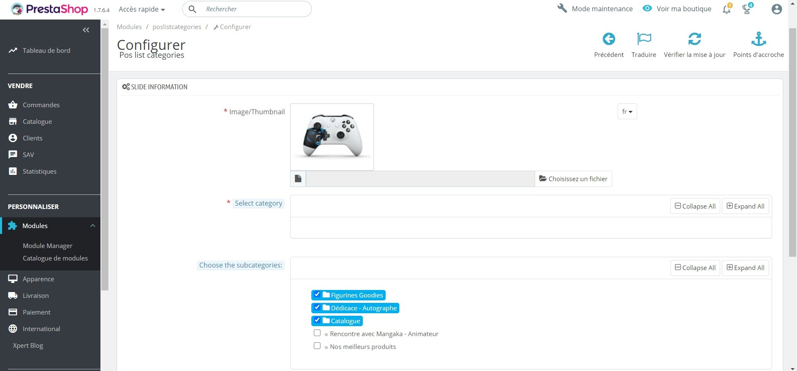Collapse the sidebar with double-chevron icon
Image resolution: width=797 pixels, height=371 pixels.
tap(86, 30)
